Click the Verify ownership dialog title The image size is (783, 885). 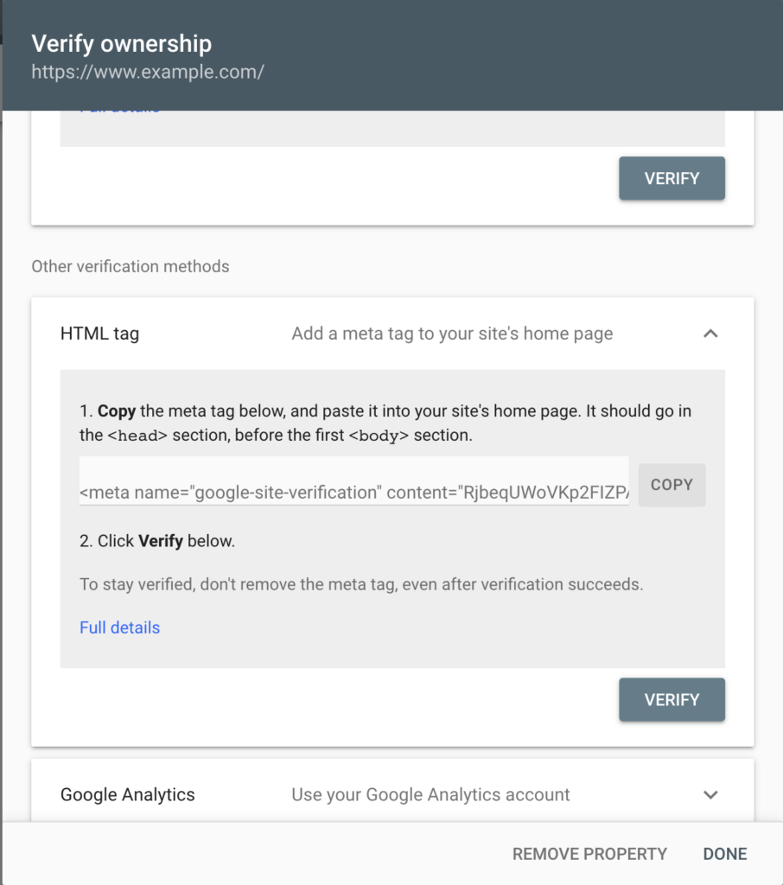pos(121,43)
